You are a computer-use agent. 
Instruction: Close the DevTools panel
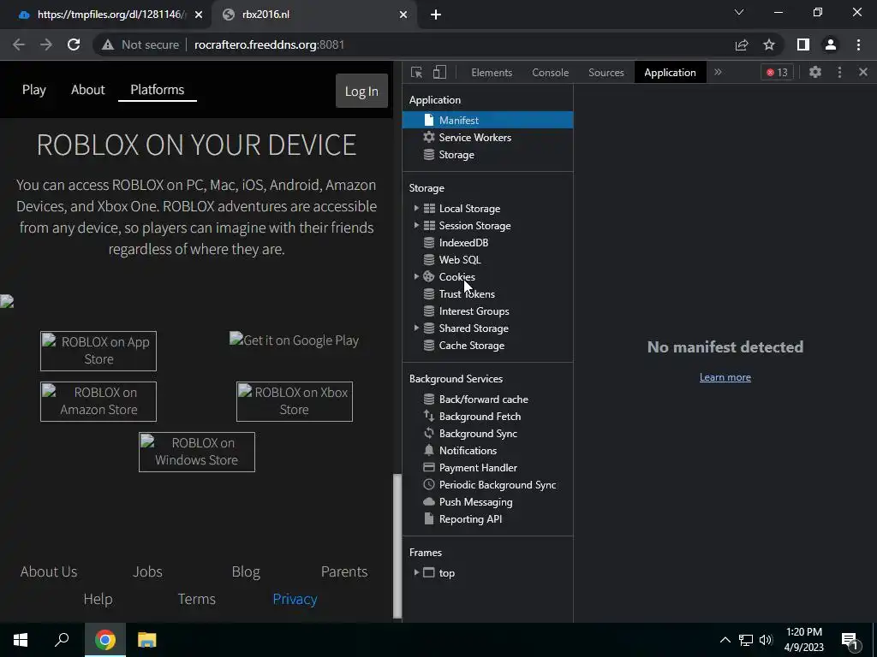pyautogui.click(x=863, y=72)
